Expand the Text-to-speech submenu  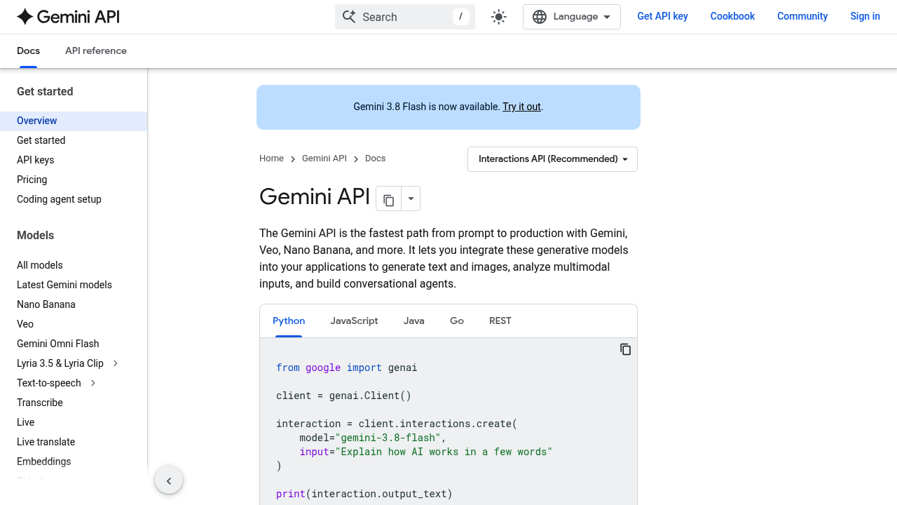tap(93, 383)
